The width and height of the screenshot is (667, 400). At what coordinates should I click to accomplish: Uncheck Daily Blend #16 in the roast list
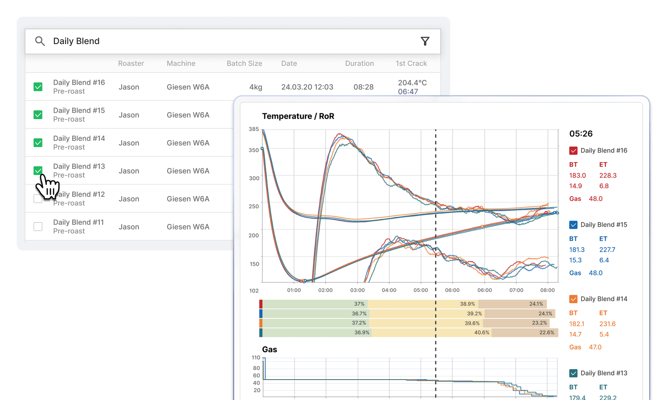click(x=38, y=87)
